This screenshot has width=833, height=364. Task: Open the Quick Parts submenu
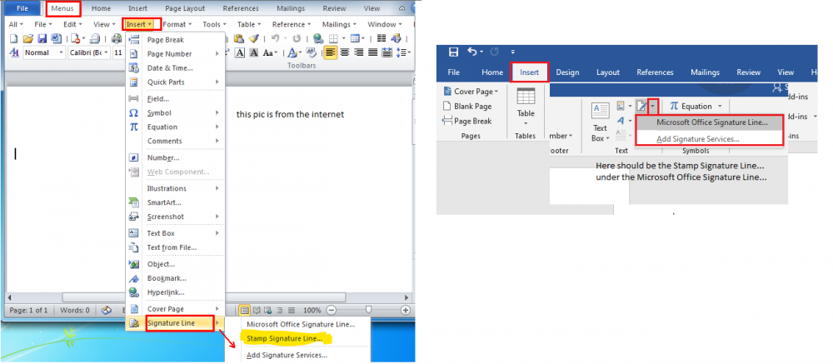pyautogui.click(x=175, y=82)
